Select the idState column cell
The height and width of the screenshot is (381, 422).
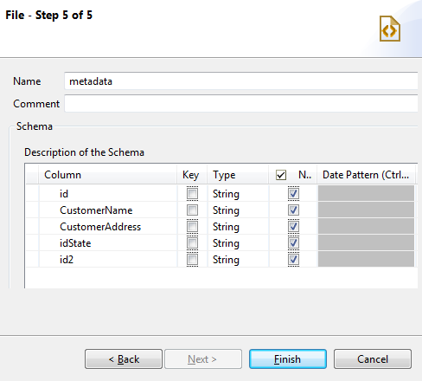click(x=108, y=243)
